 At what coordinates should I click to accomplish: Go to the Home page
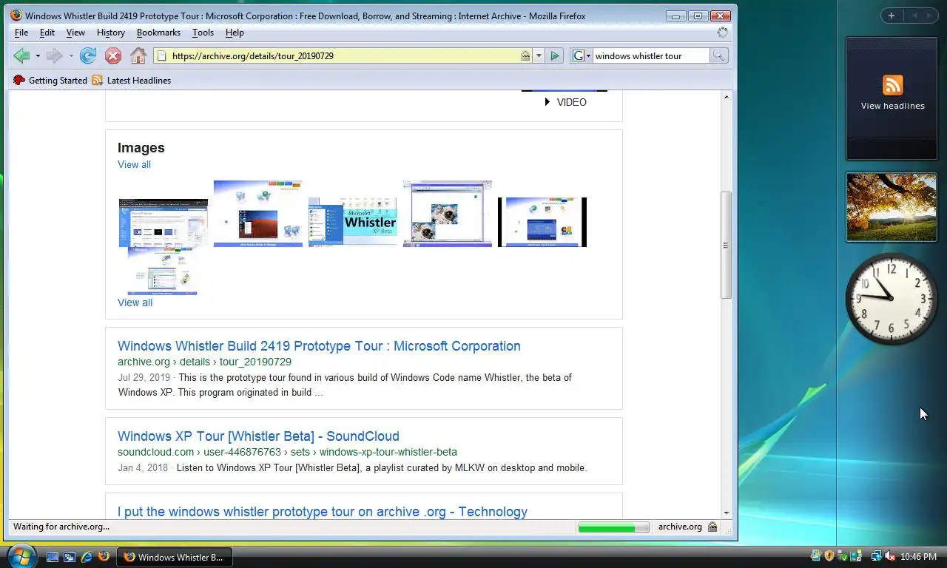(138, 55)
